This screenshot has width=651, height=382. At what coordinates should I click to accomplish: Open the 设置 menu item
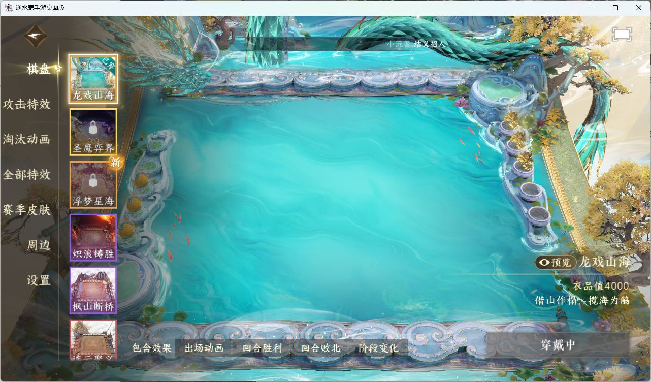click(39, 280)
